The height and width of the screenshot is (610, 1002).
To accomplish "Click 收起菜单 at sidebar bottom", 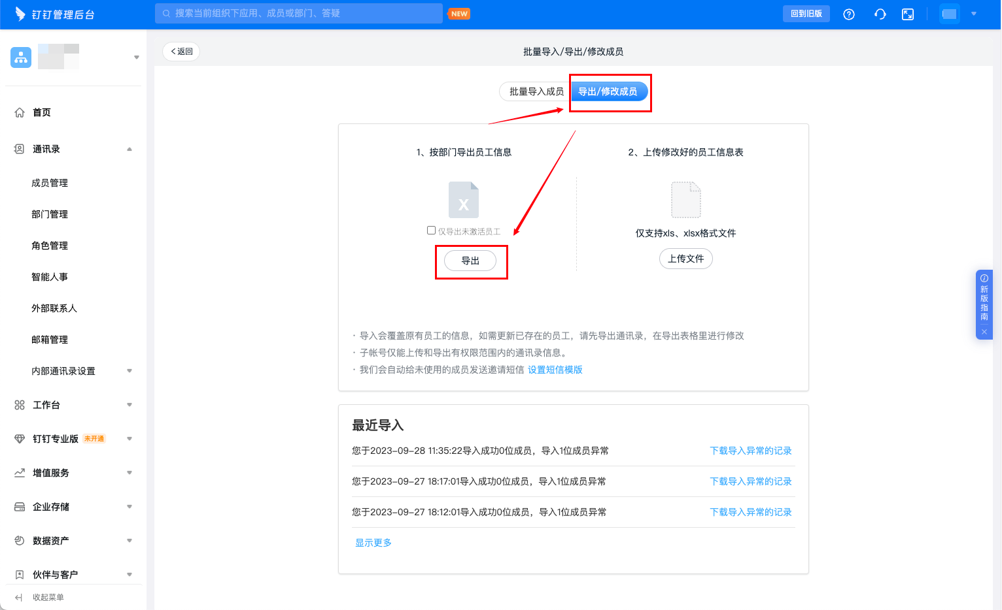I will (x=48, y=598).
